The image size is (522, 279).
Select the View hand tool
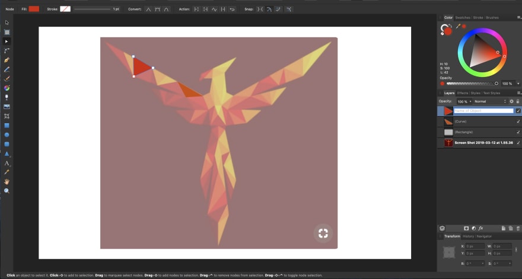click(x=7, y=182)
